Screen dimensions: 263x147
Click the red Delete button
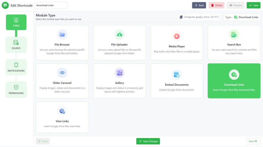tap(216, 5)
